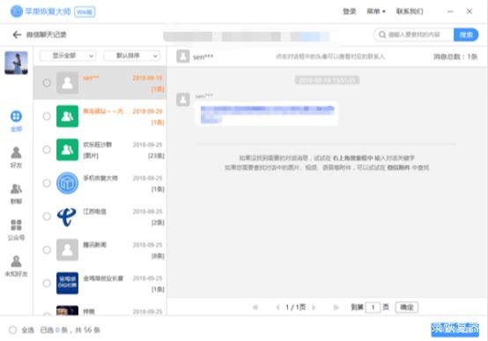This screenshot has height=341, width=488.
Task: Toggle the 全选 select-all radio button
Action: coord(12,330)
